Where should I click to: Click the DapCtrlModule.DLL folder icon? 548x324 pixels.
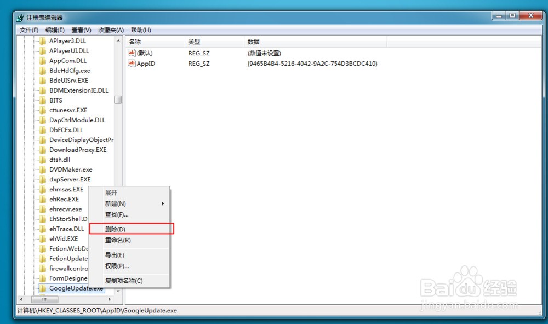pos(43,120)
